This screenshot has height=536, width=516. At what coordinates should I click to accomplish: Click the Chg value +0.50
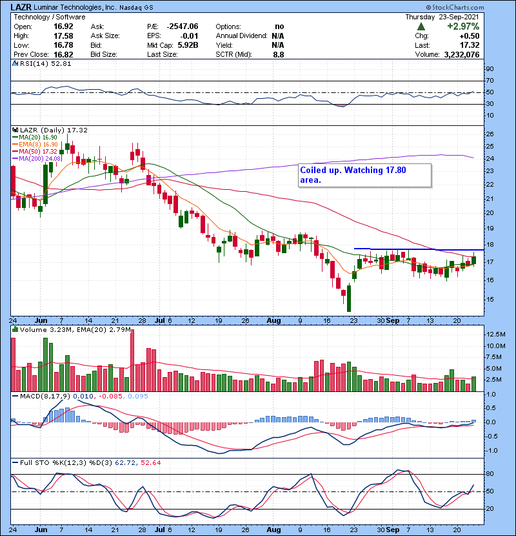(x=469, y=36)
